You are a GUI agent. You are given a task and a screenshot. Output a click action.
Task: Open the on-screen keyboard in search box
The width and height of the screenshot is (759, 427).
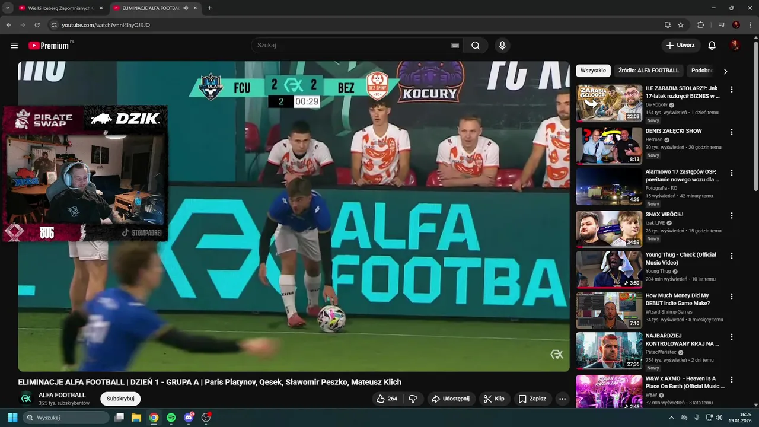pyautogui.click(x=455, y=46)
